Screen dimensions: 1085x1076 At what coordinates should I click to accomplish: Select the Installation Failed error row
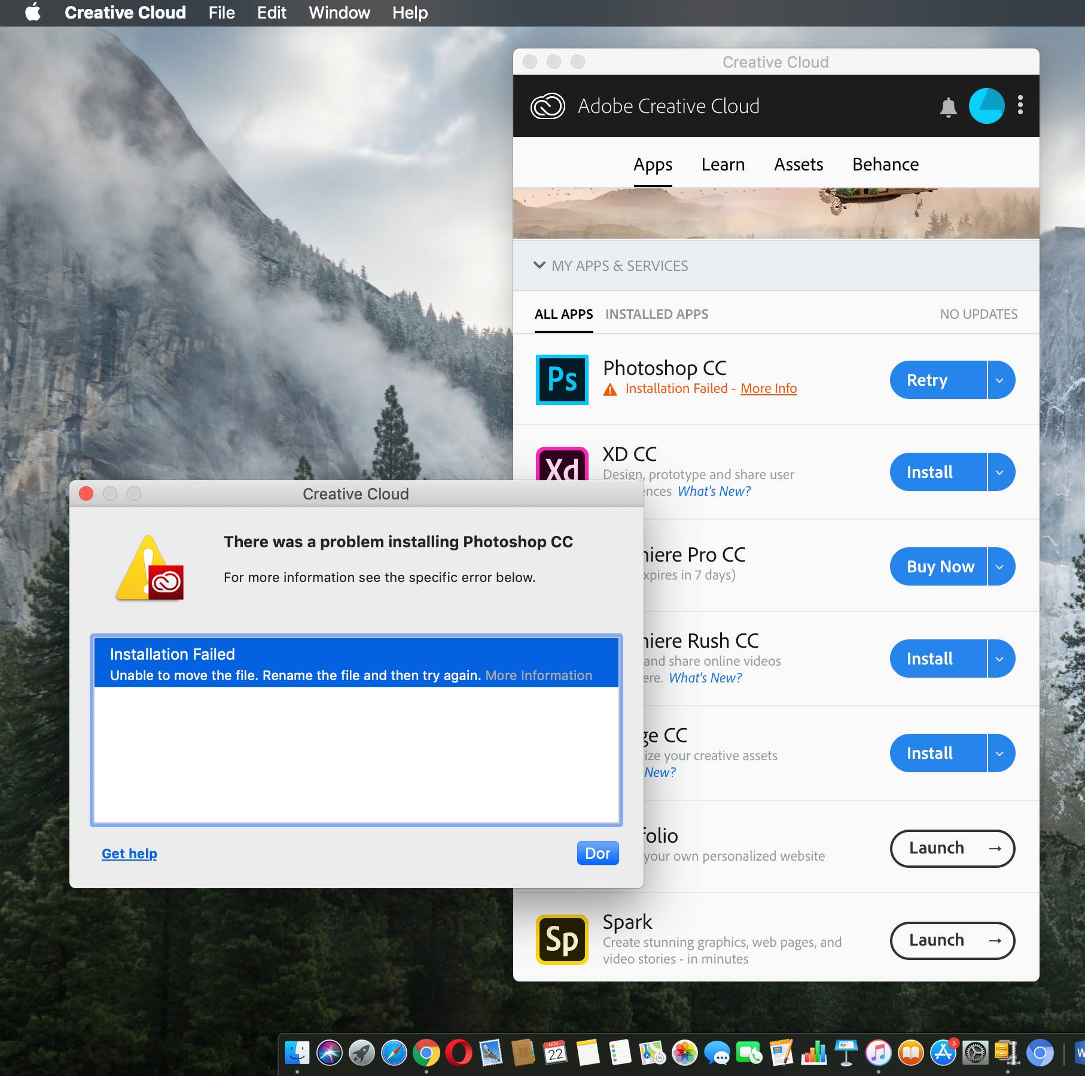pos(356,663)
